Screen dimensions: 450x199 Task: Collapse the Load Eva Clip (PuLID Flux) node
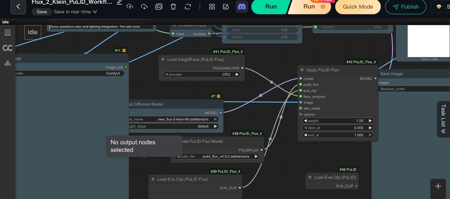point(153,179)
